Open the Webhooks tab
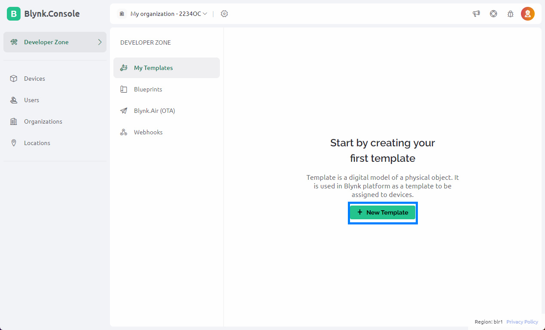Screen dimensions: 545x330 [167, 132]
